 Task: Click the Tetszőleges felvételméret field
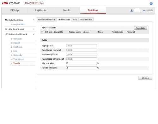(x=81, y=59)
